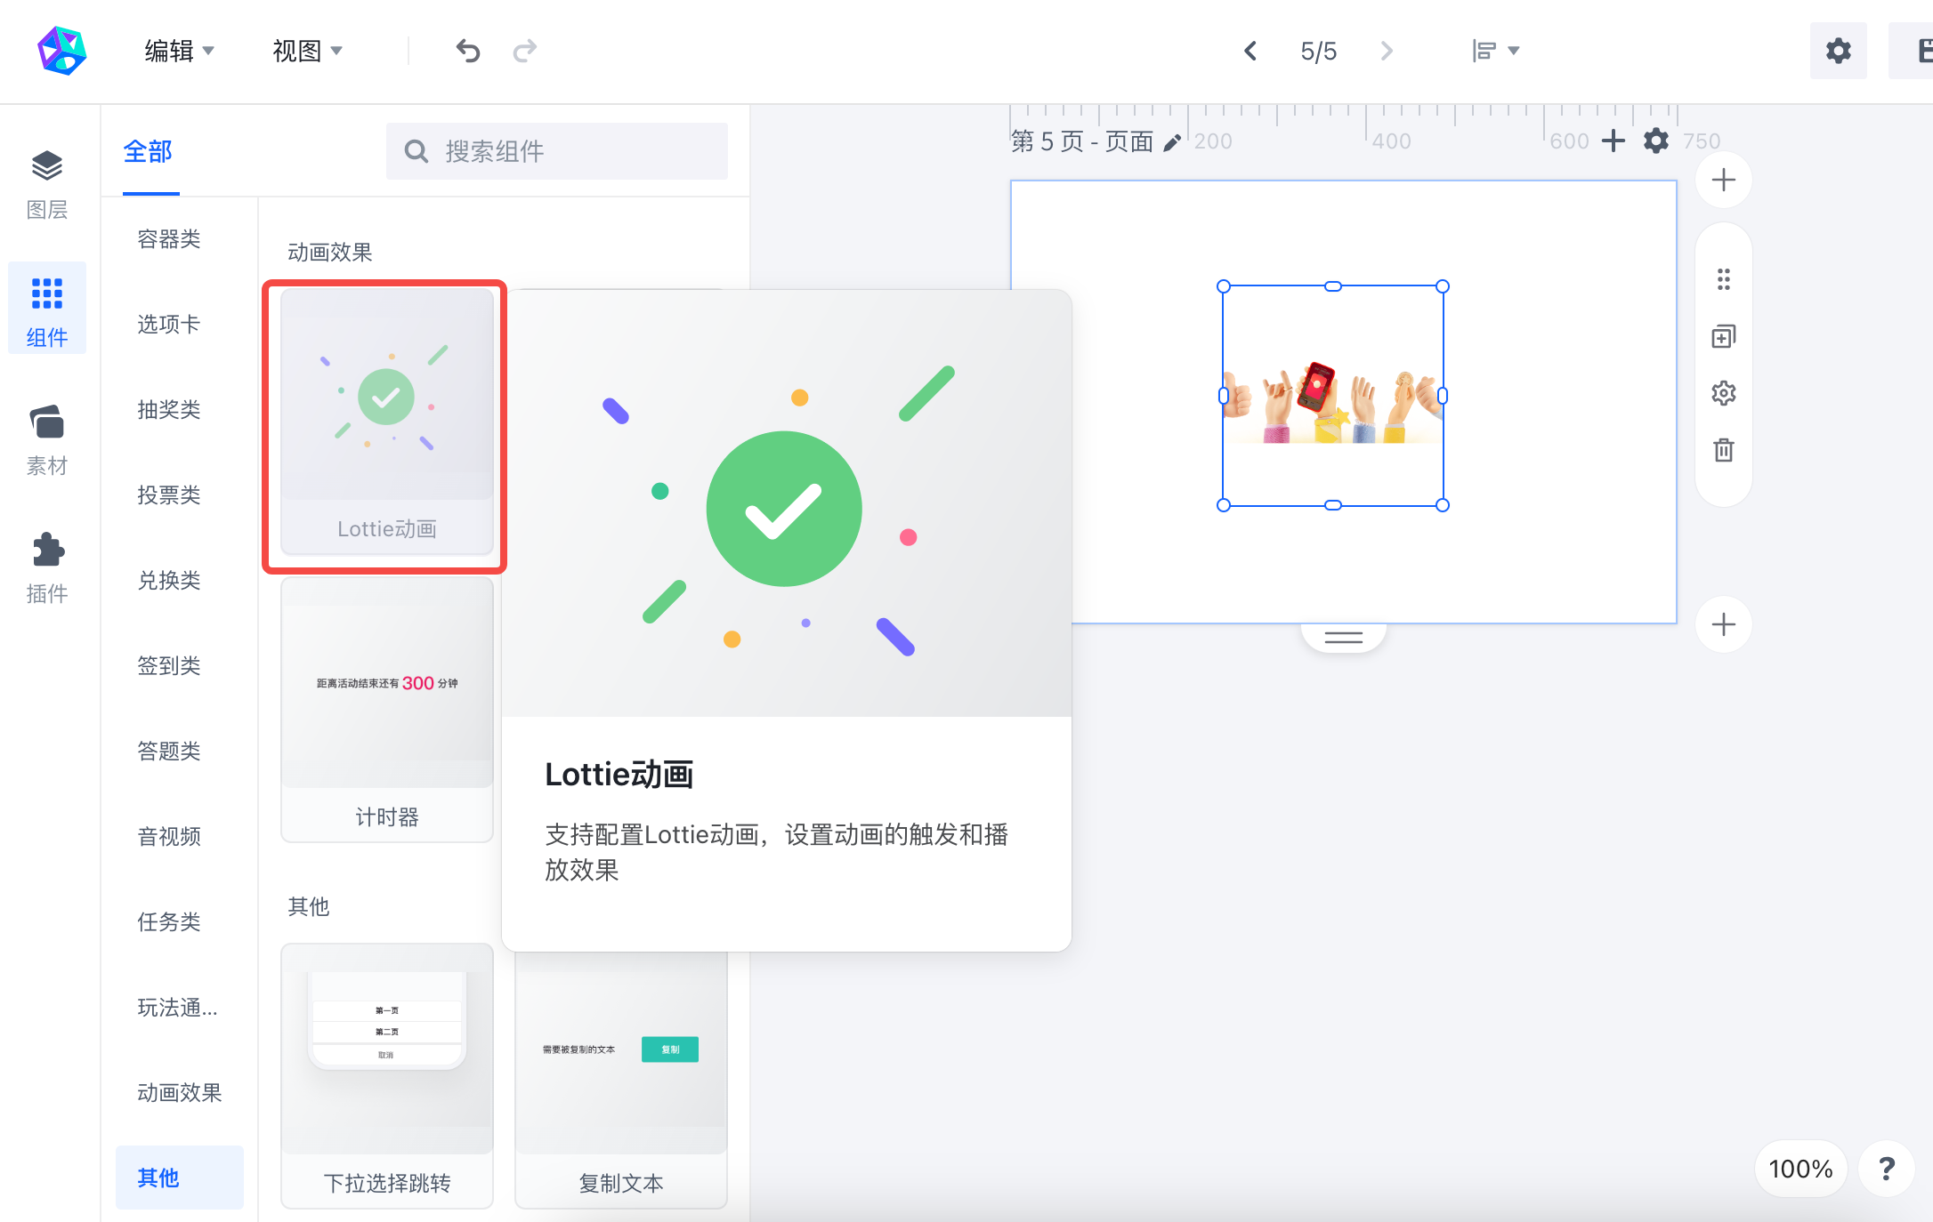Select the 动画效果 category in sidebar
1933x1222 pixels.
180,1092
